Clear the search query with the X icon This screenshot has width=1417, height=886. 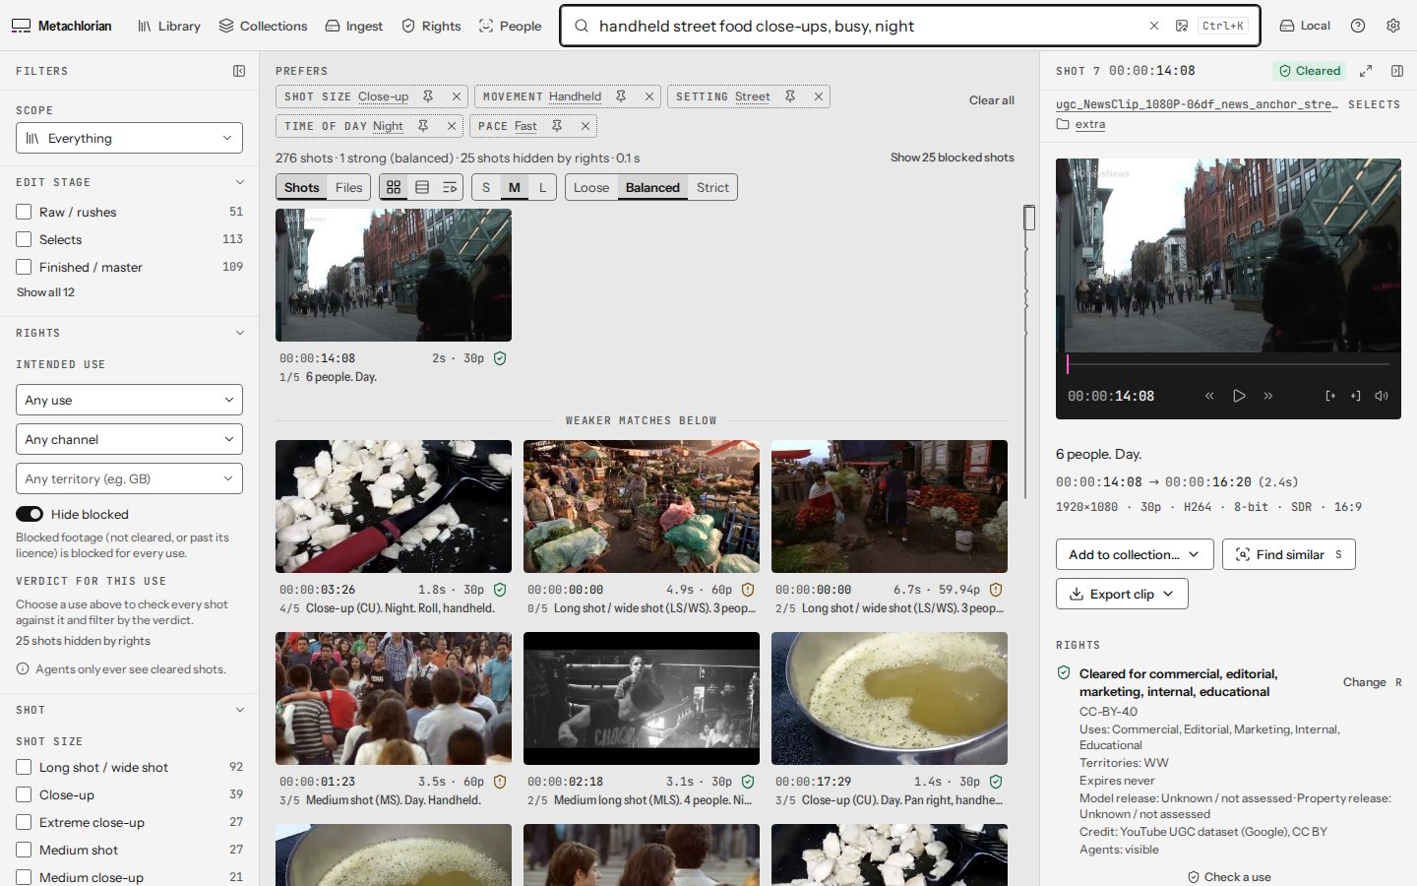pos(1154,26)
